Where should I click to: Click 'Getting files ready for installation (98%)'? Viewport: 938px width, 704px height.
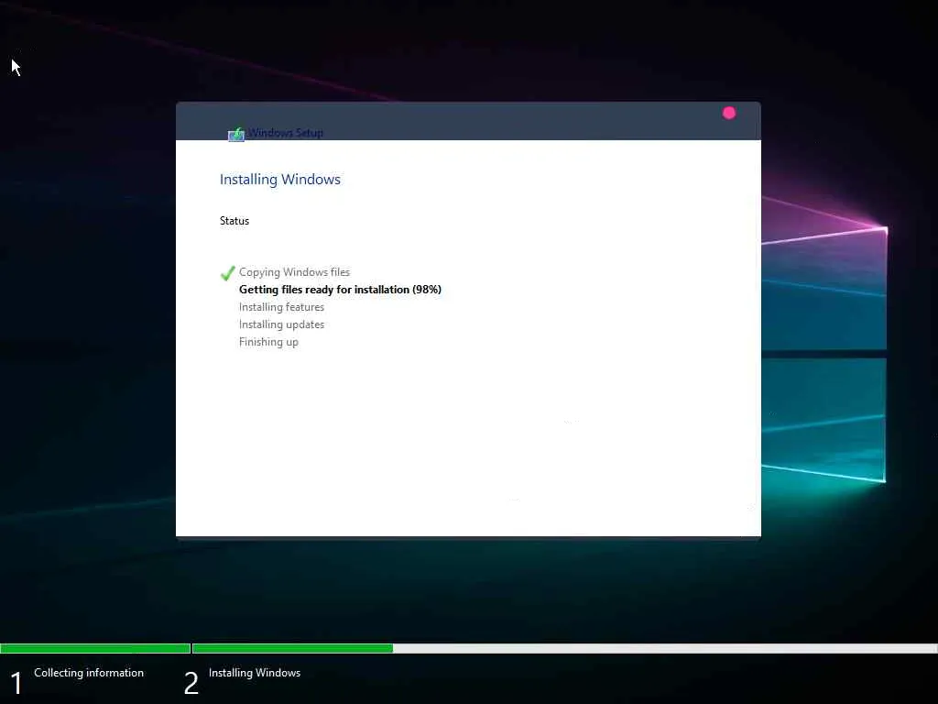(340, 290)
